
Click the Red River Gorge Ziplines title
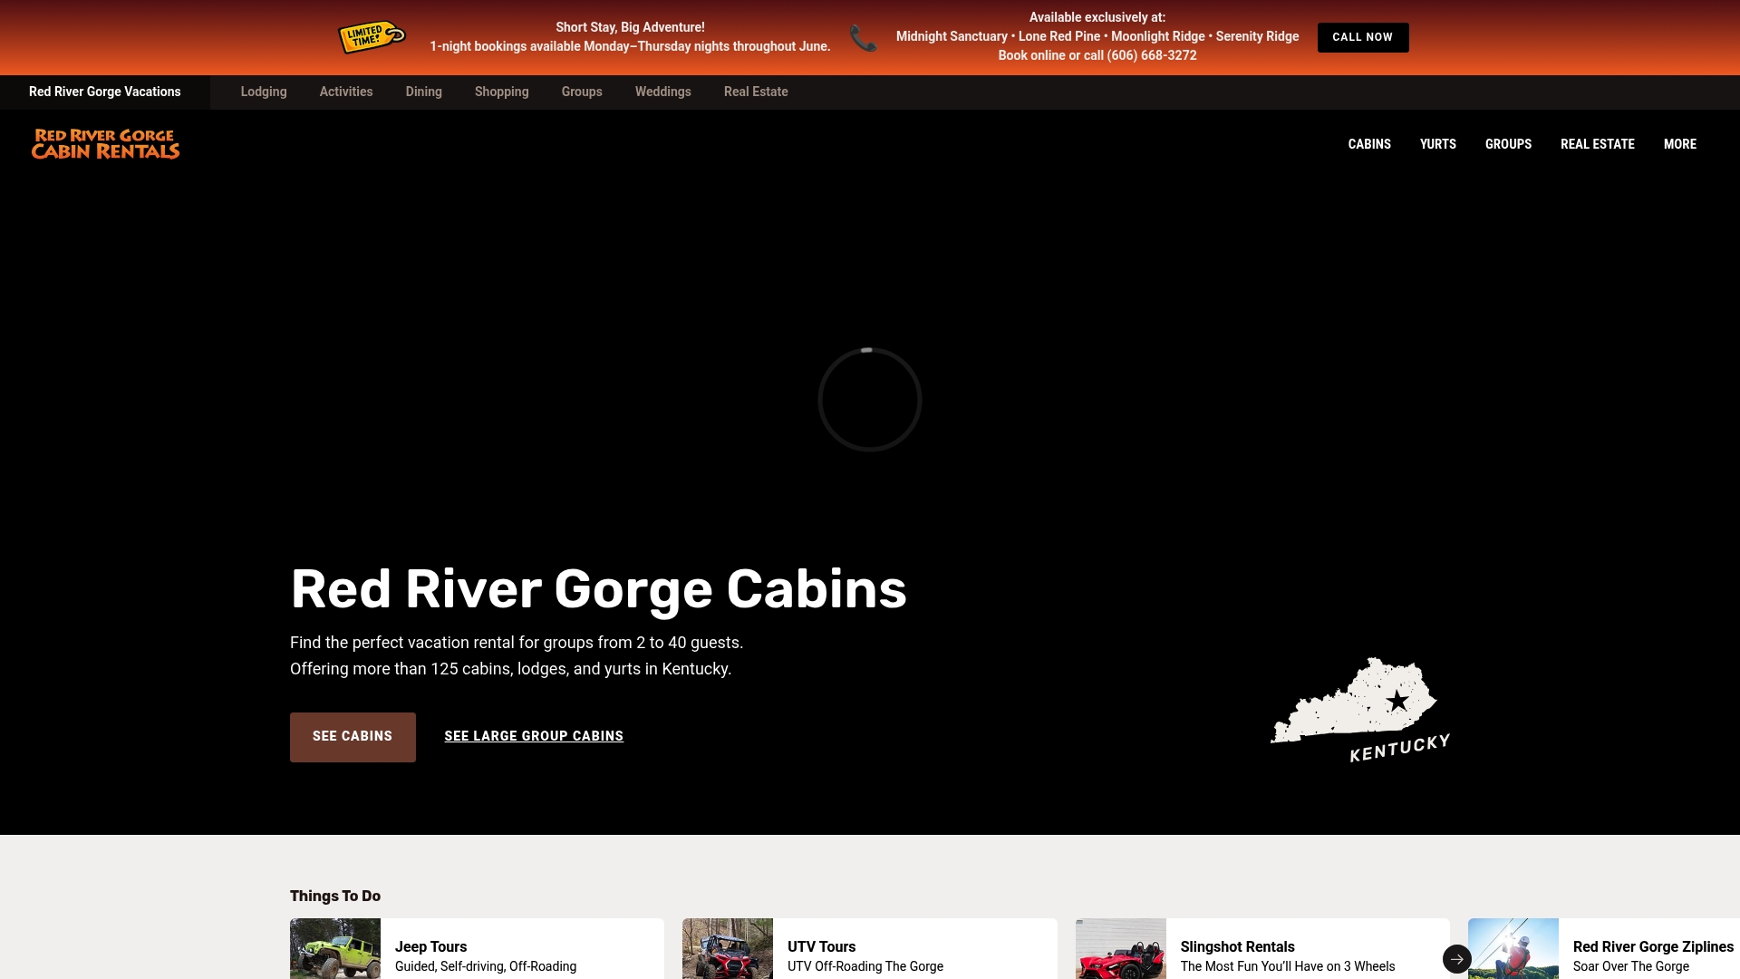point(1653,946)
